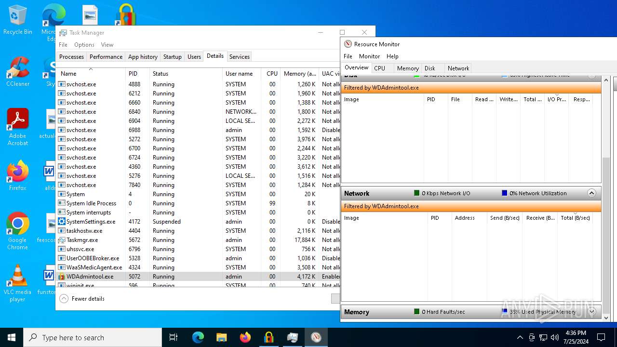Select the taskhostw.exe process row
The height and width of the screenshot is (347, 617).
tap(198, 231)
